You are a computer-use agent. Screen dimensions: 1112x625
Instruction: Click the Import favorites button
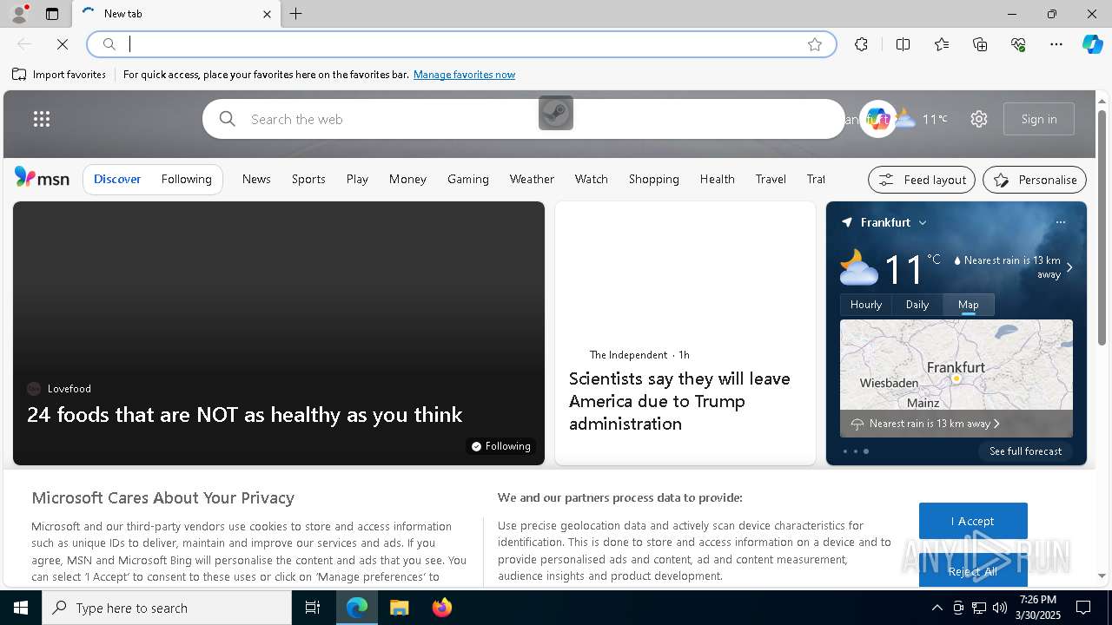(x=59, y=75)
